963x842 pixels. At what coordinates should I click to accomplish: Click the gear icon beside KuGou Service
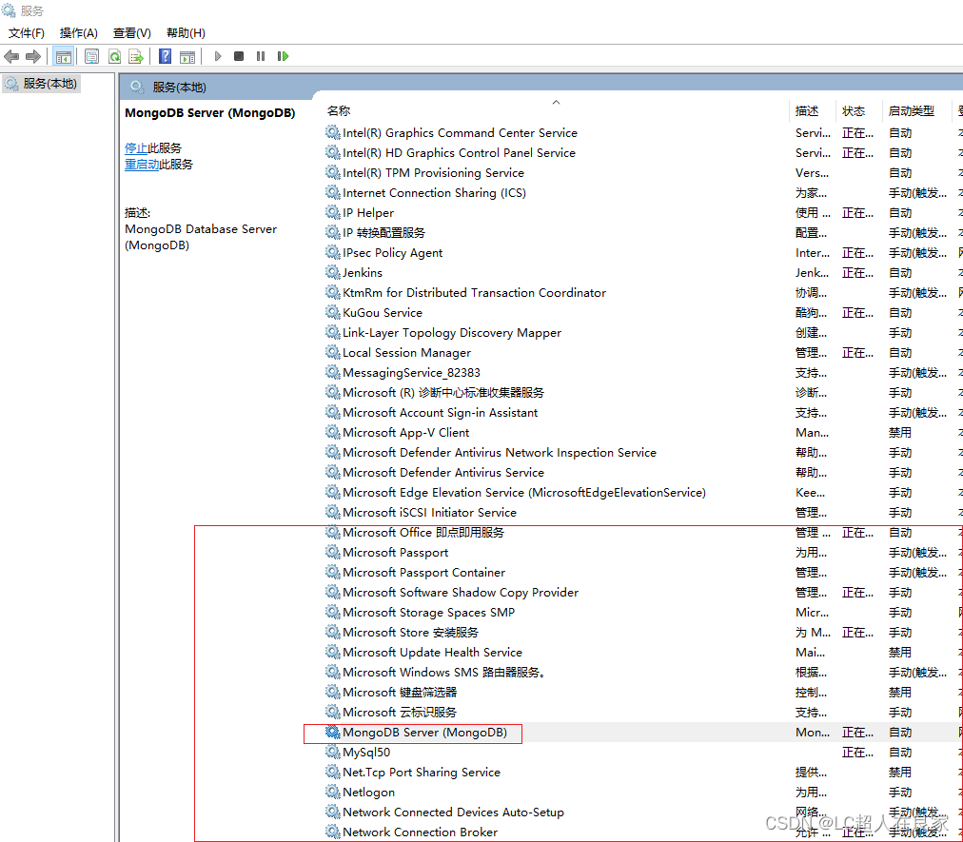coord(333,312)
